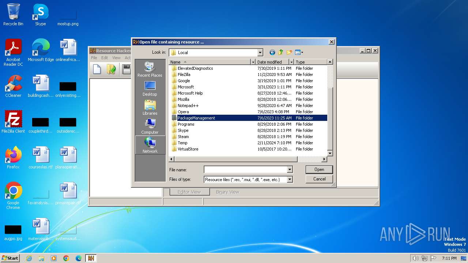The image size is (468, 263).
Task: Select Firefox desktop icon
Action: click(x=13, y=158)
